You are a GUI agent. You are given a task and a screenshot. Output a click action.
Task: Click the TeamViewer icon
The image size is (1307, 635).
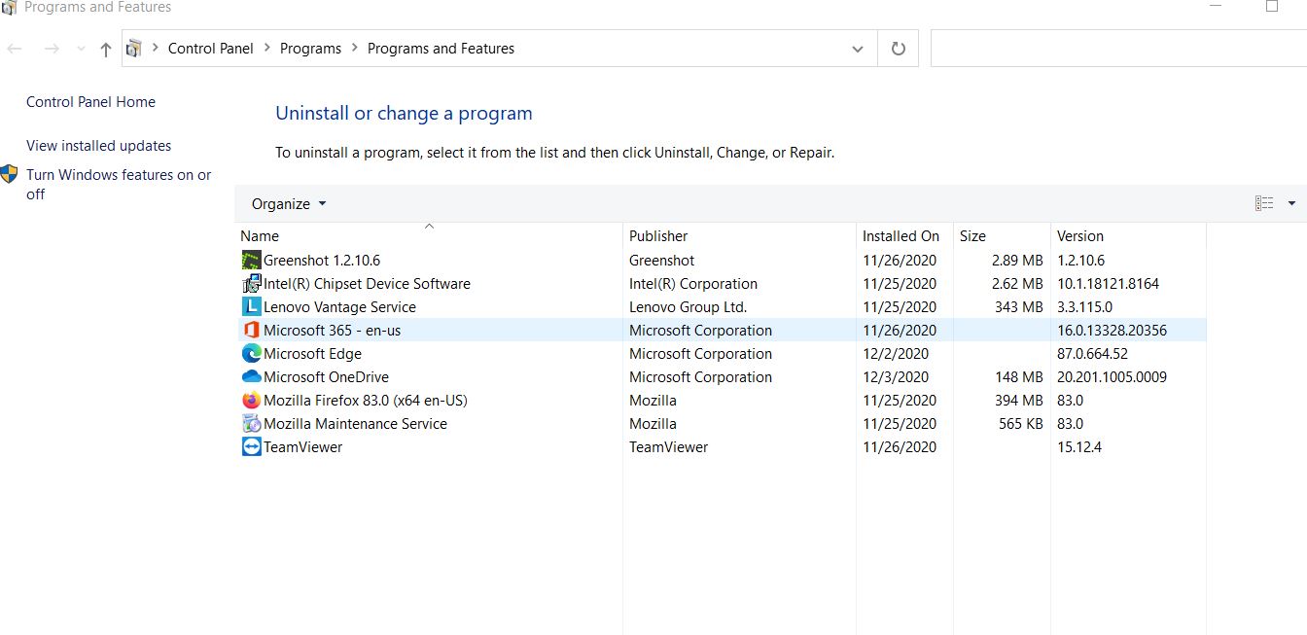point(251,447)
